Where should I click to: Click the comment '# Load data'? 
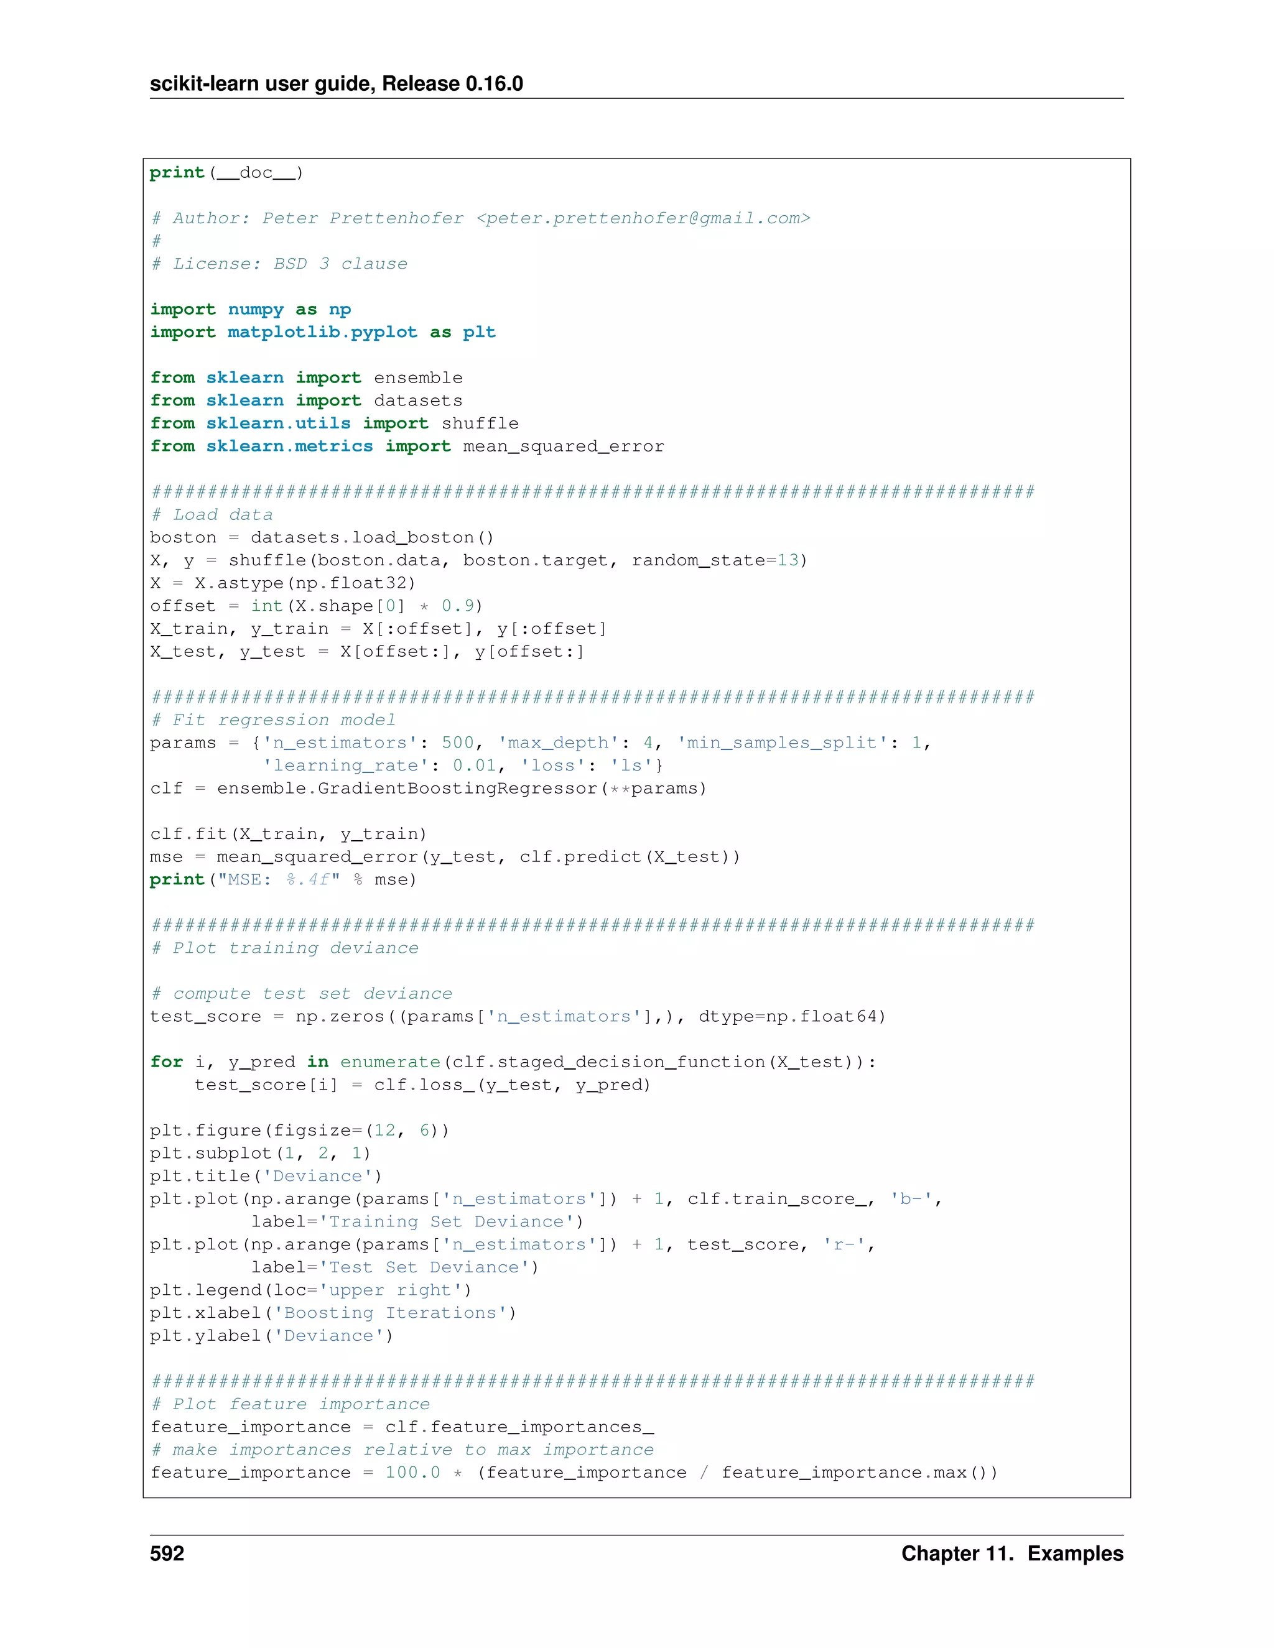pos(212,514)
